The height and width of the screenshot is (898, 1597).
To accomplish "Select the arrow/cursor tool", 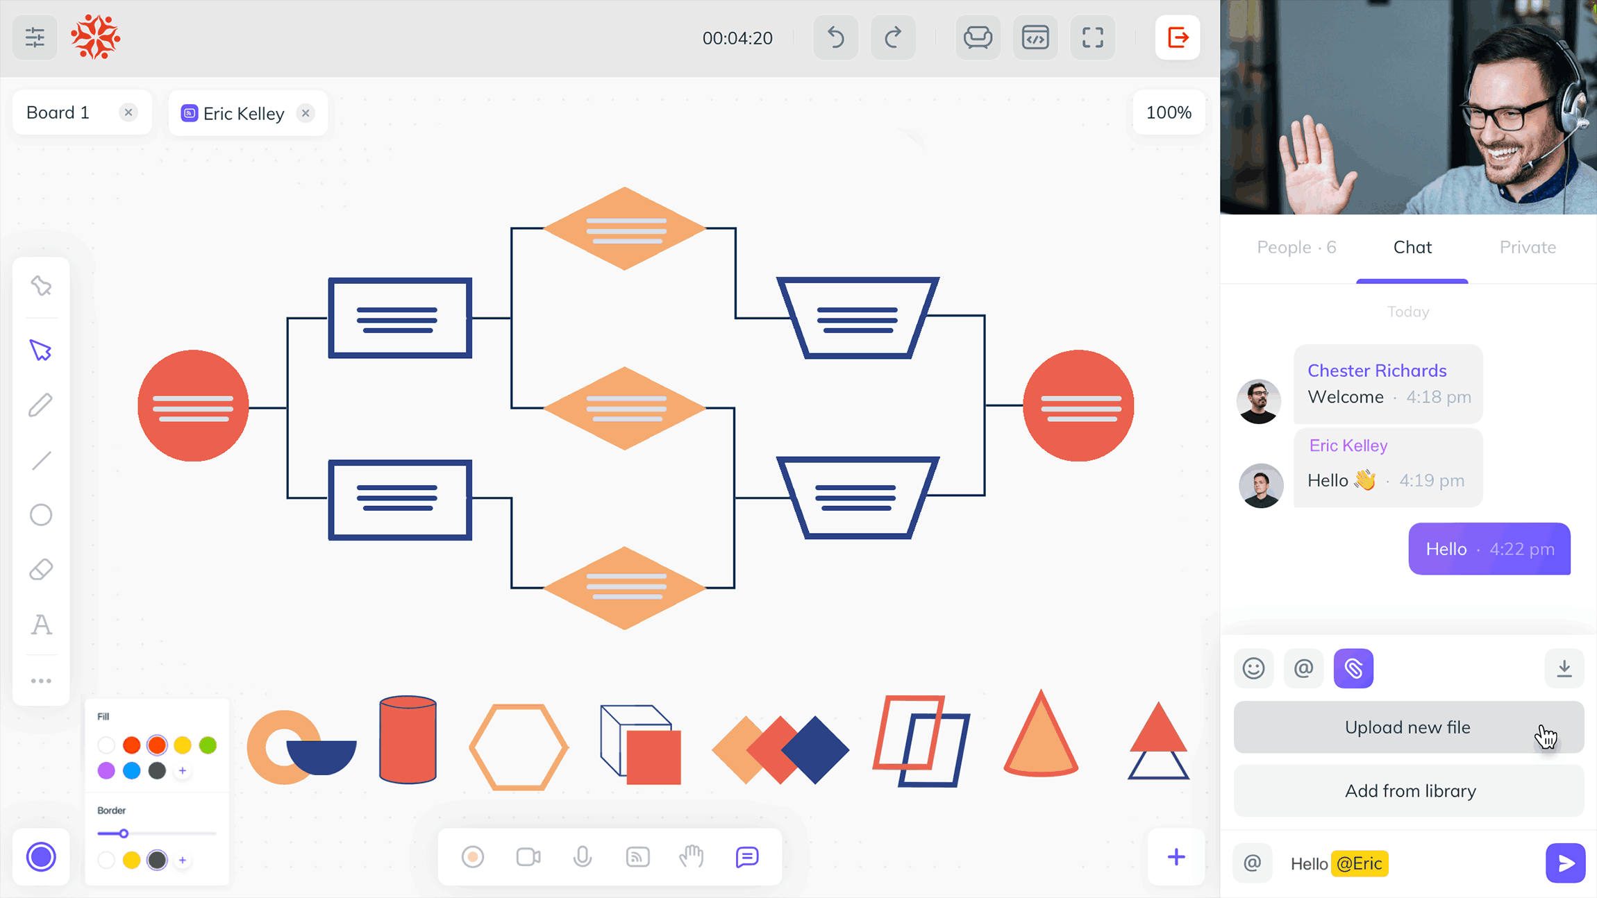I will (40, 350).
